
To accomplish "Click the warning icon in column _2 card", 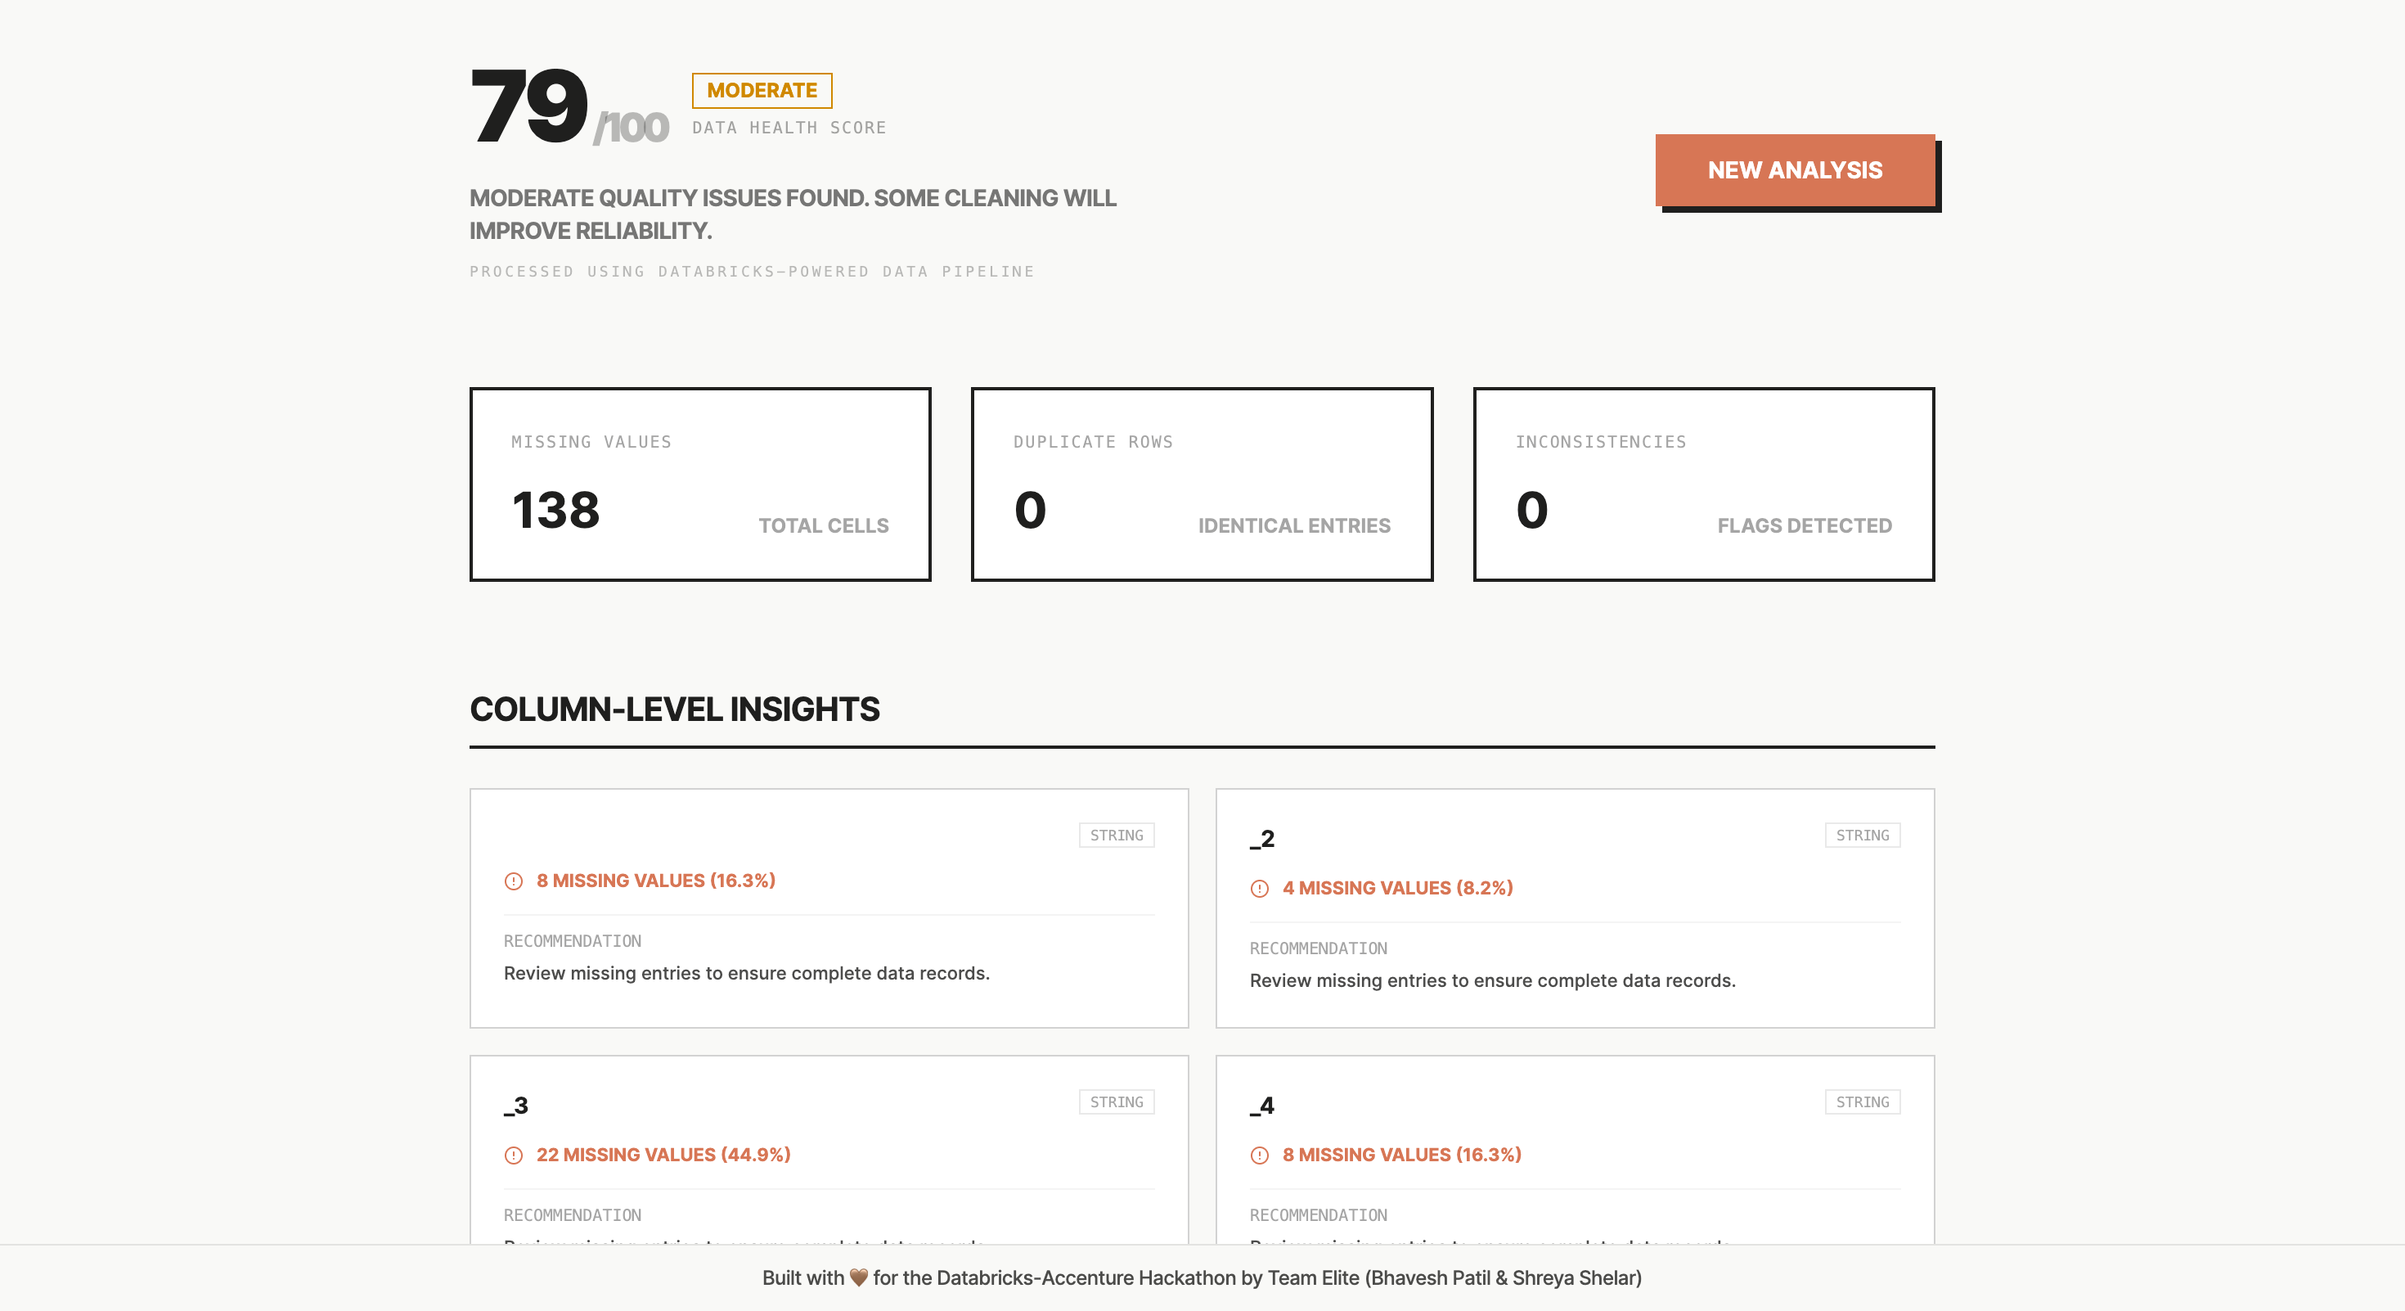I will click(1260, 888).
